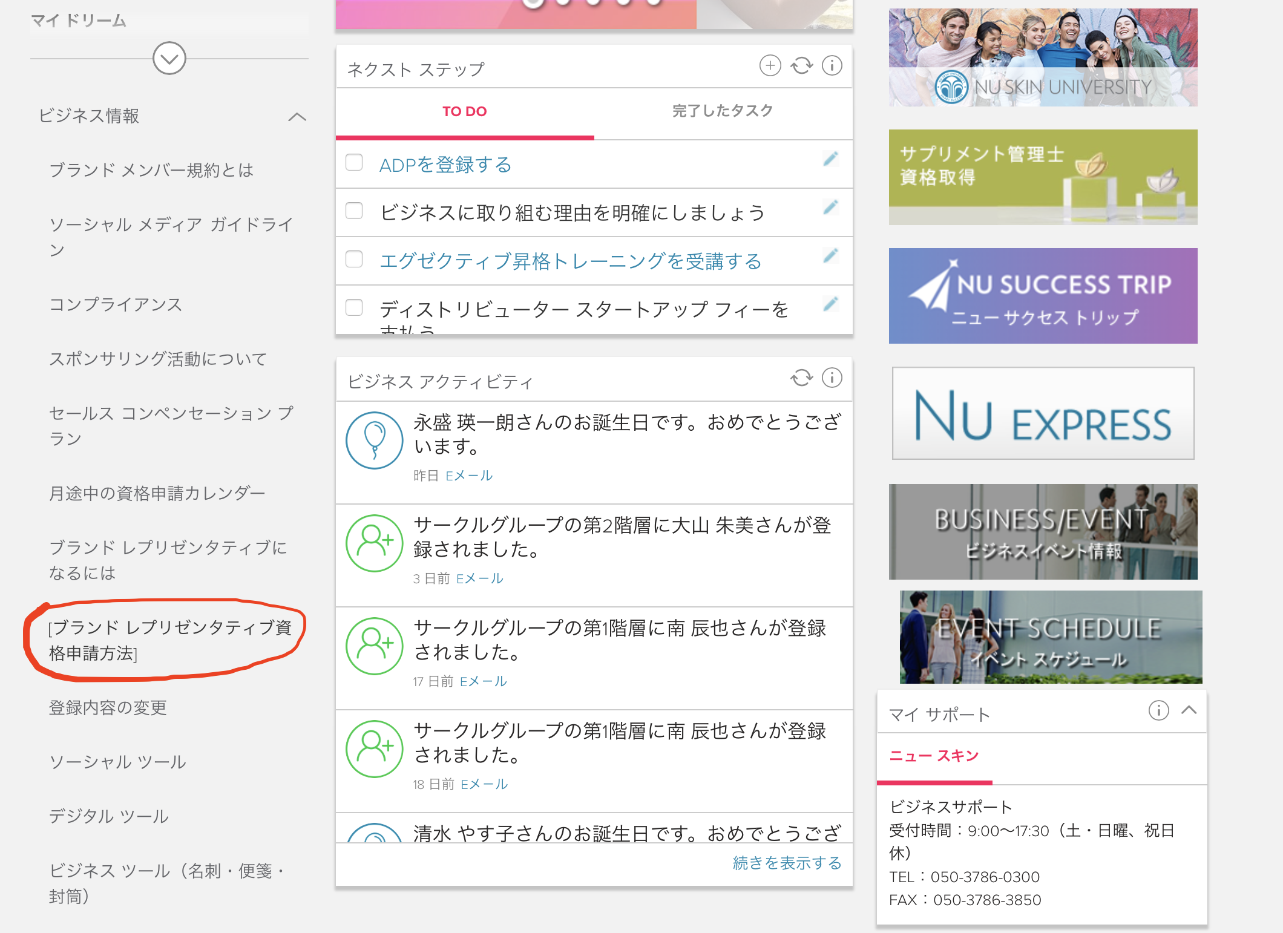The image size is (1283, 933).
Task: Open info for ビジネス アクティビティ panel
Action: [x=832, y=378]
